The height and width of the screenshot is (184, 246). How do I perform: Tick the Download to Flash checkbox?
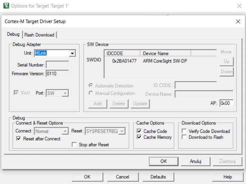184,137
